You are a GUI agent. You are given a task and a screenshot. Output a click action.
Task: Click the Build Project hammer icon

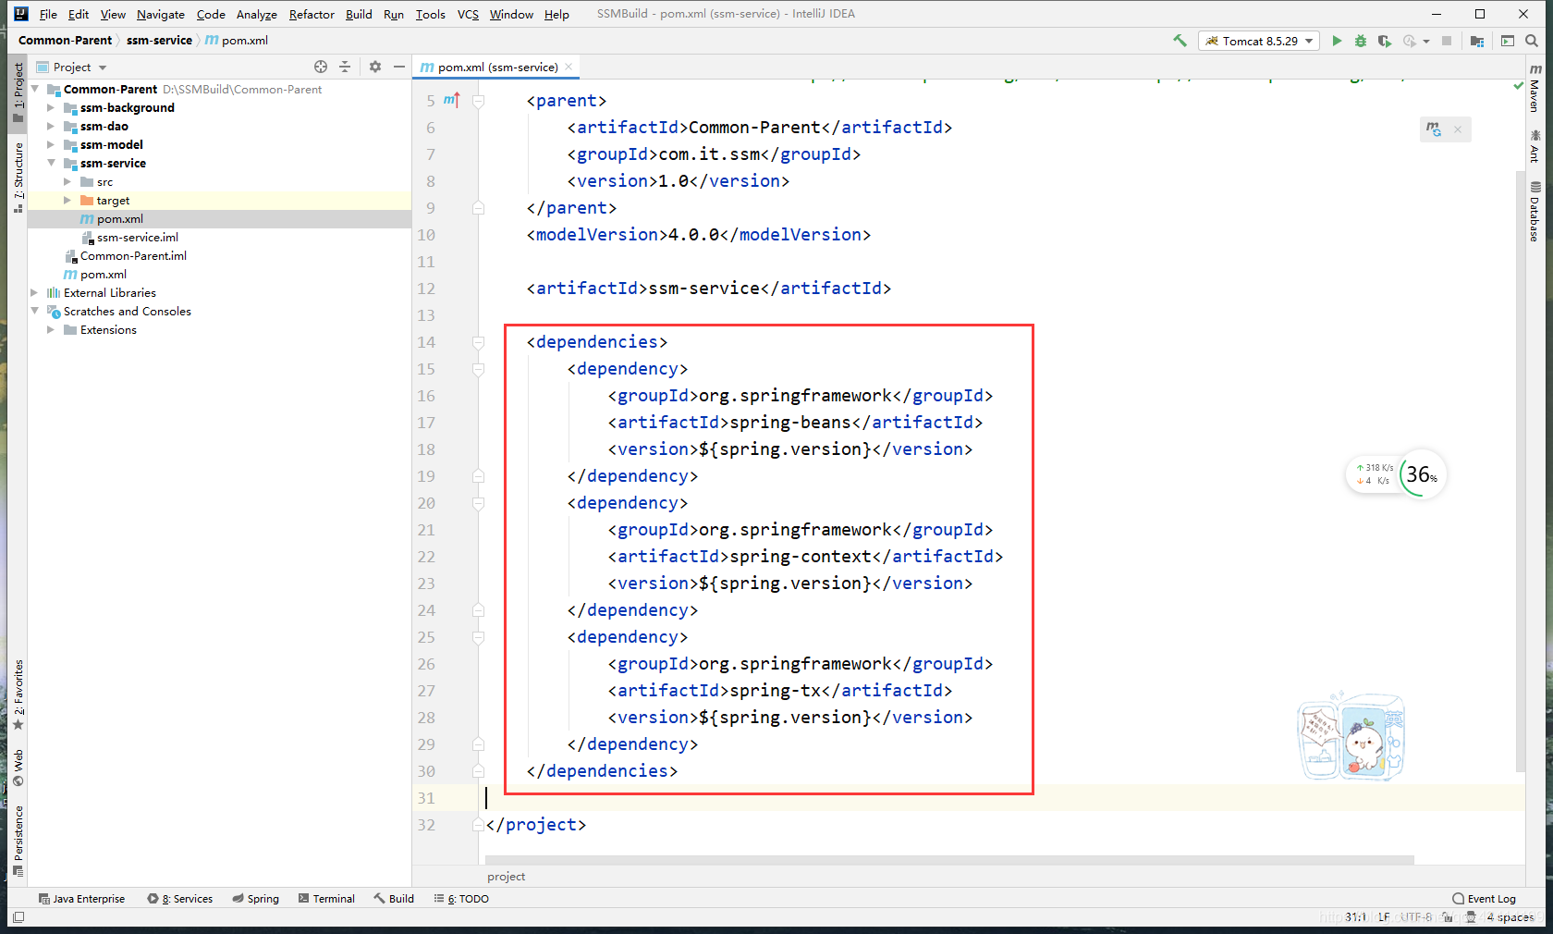click(x=1180, y=41)
